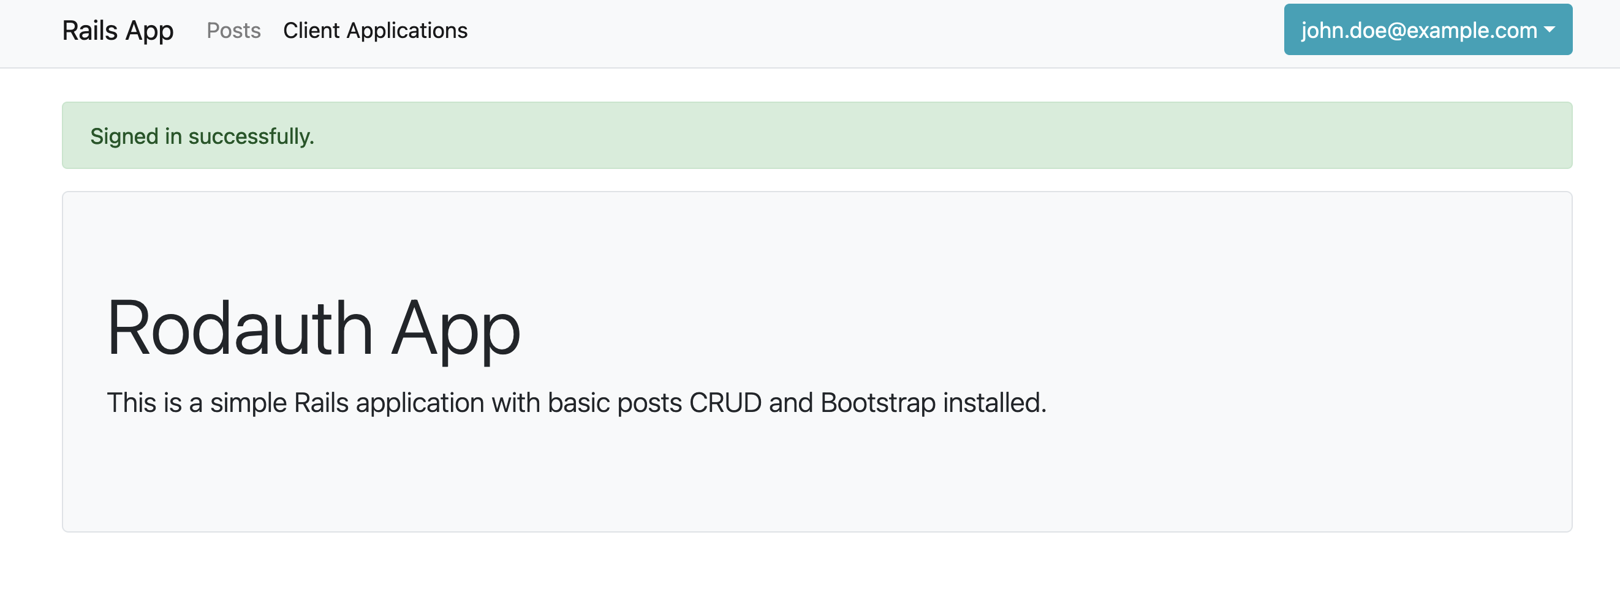This screenshot has width=1620, height=606.
Task: Click the description paragraph about posts CRUD
Action: point(576,403)
